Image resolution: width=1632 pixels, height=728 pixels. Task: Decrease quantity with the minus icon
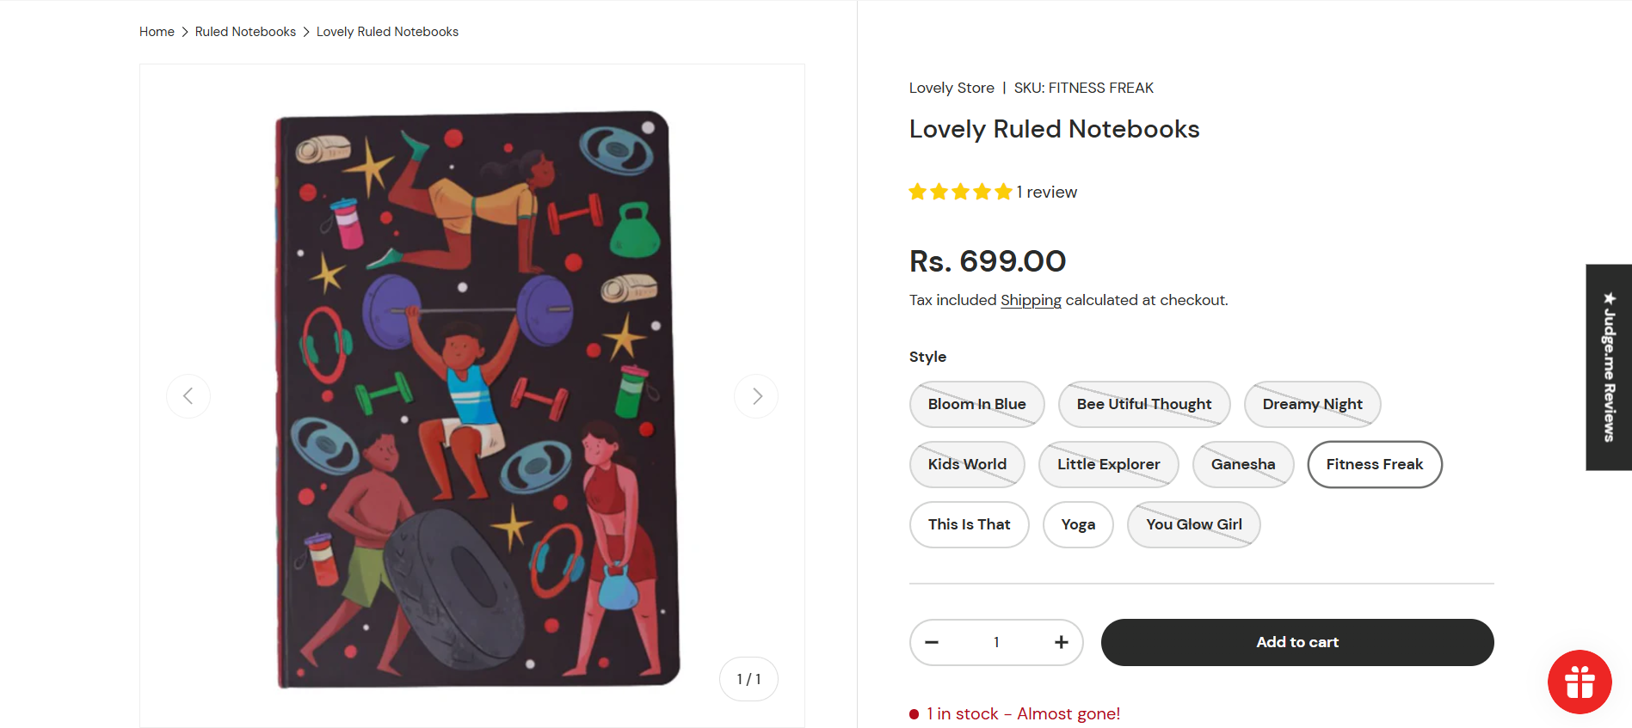932,642
